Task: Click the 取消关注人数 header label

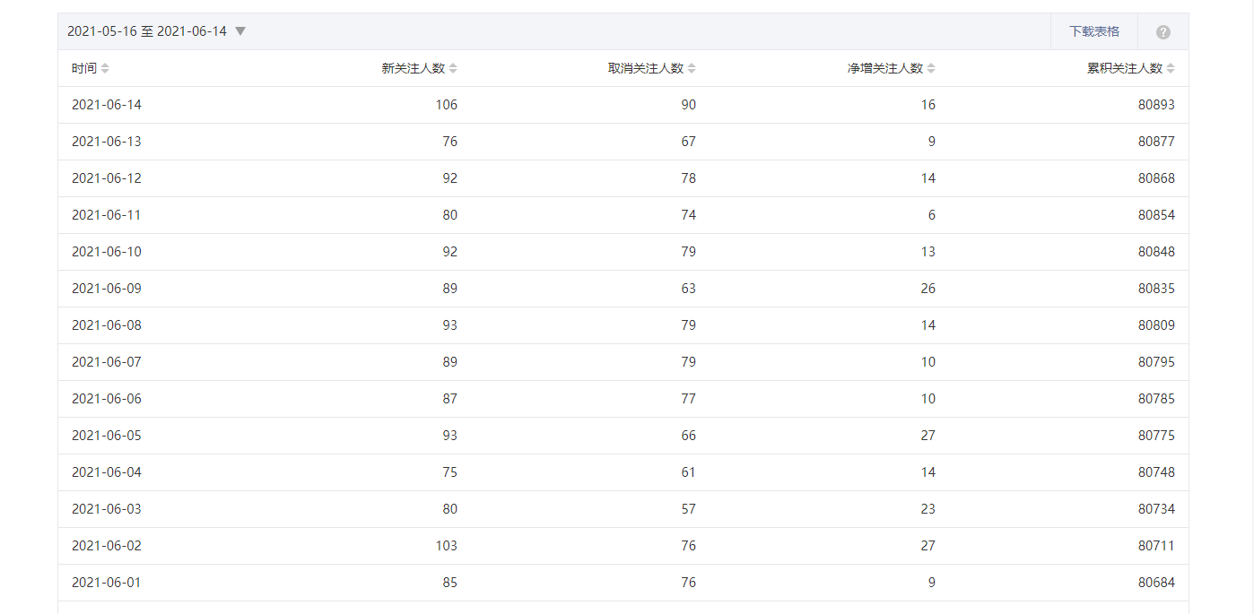Action: click(x=646, y=69)
